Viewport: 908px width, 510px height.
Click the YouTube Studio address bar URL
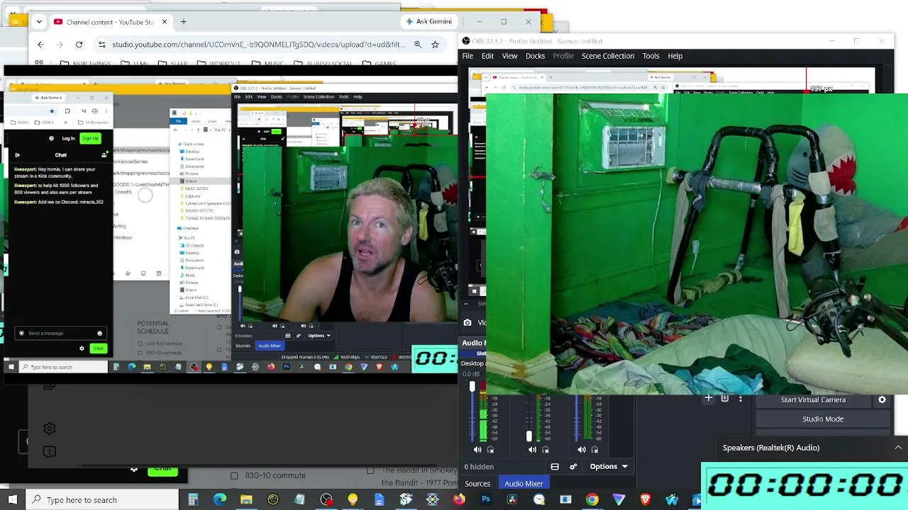click(x=259, y=45)
